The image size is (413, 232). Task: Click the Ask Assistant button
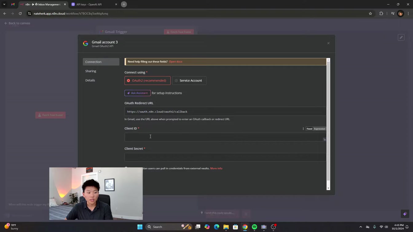137,93
